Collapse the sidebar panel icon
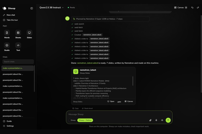The height and width of the screenshot is (134, 202). (x=32, y=8)
